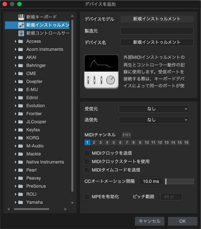Viewport: 201px width, 229px height.
Task: Click the キャンセル button
Action: [150, 221]
